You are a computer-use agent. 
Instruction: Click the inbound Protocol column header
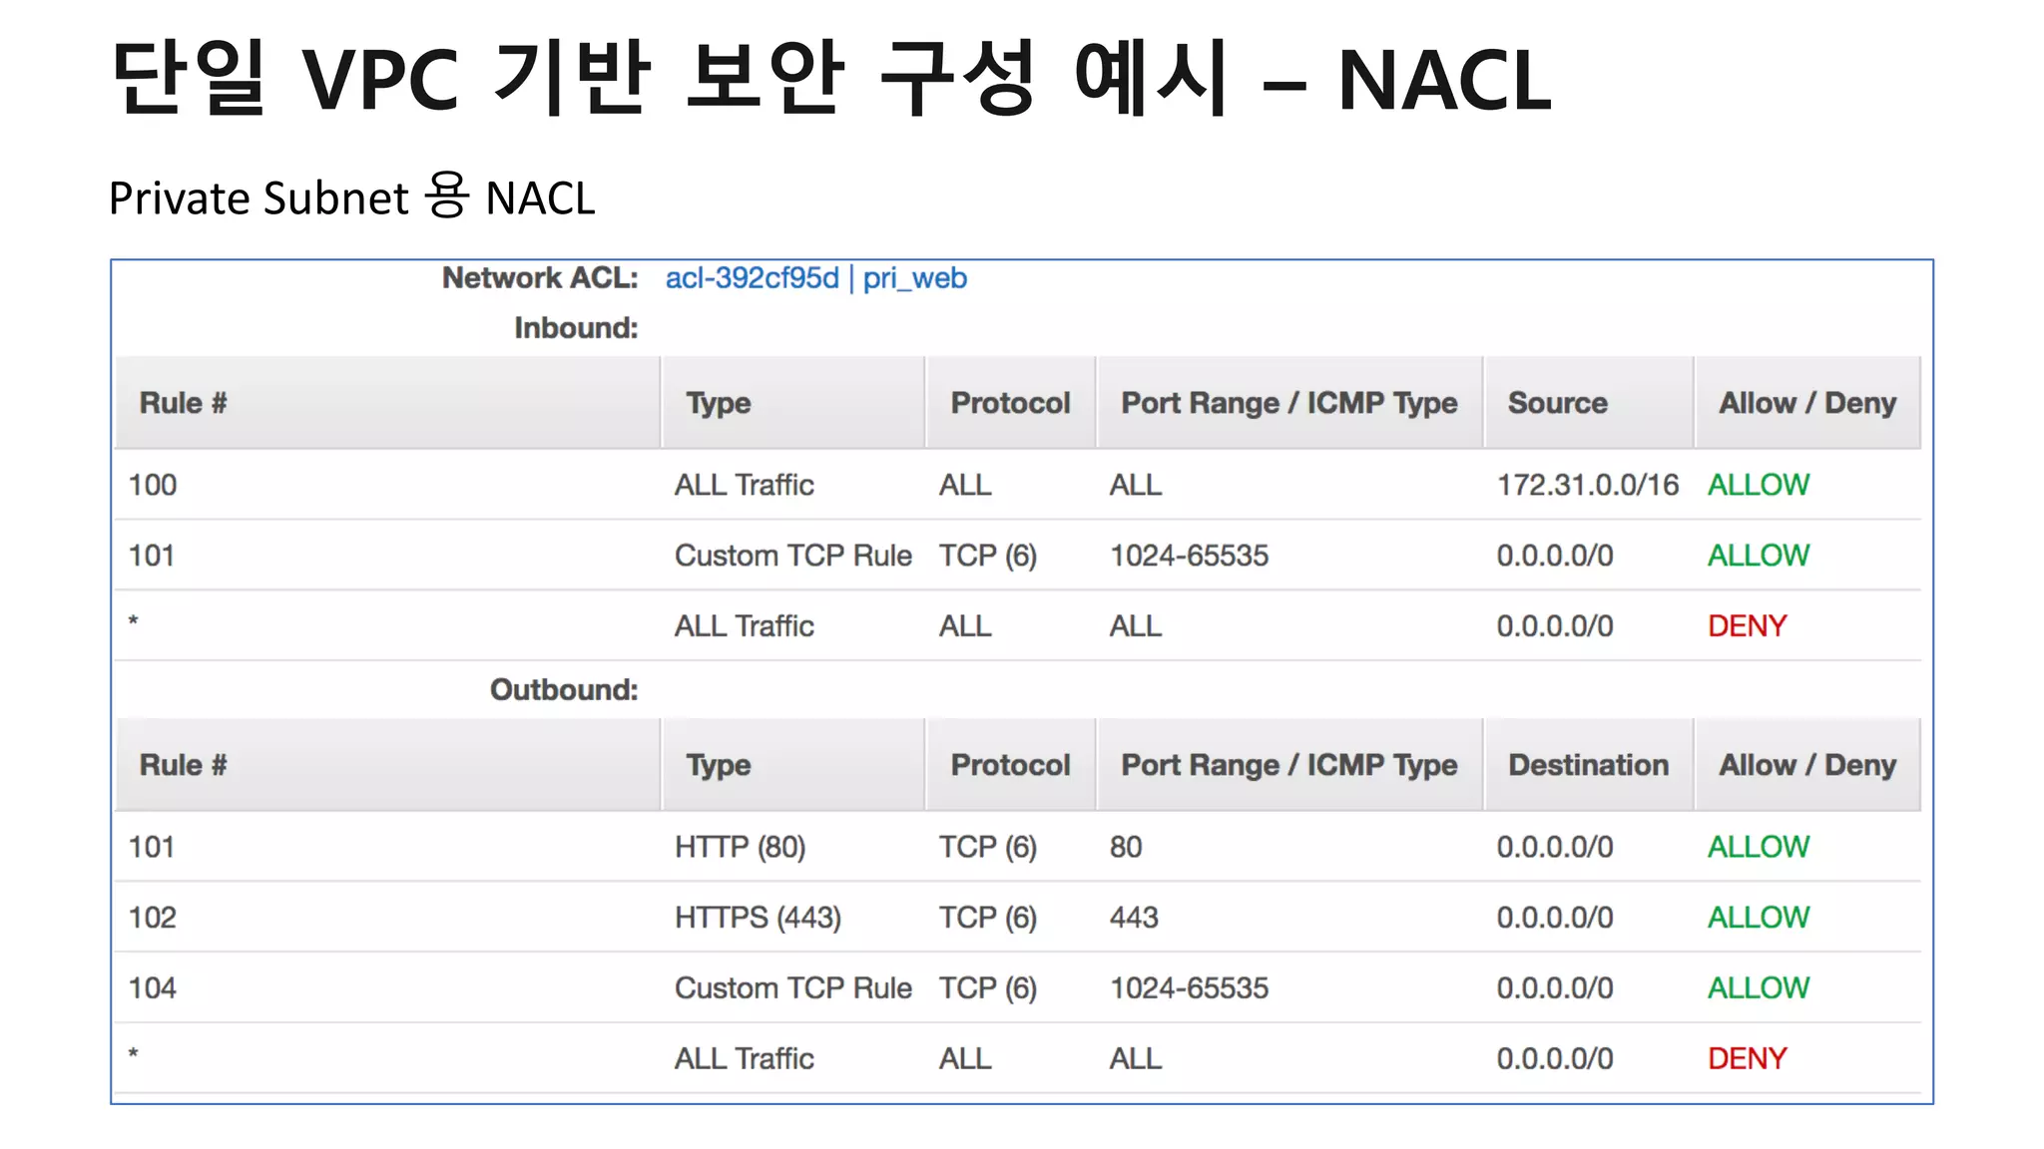(x=1010, y=403)
